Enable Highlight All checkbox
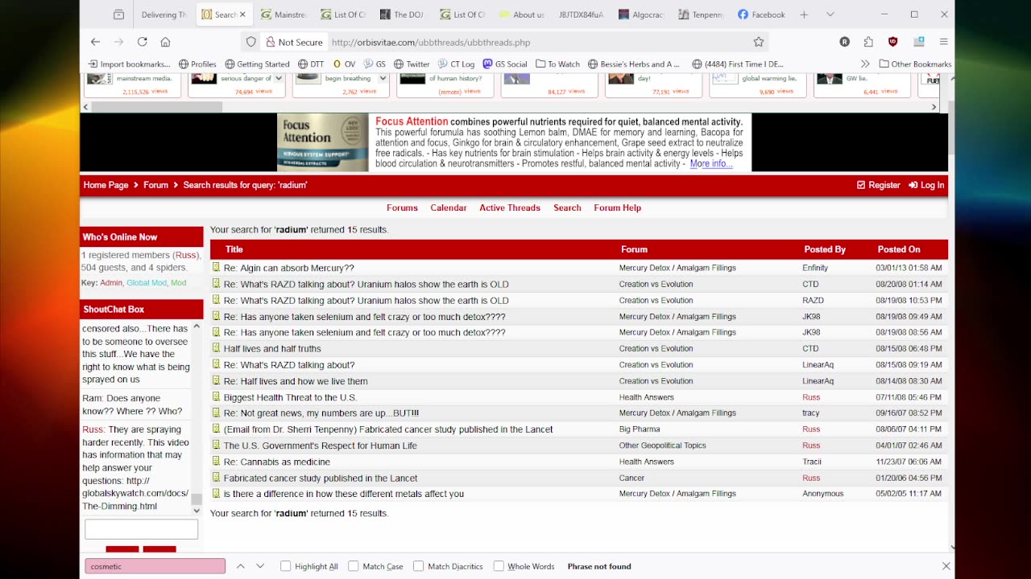Viewport: 1031px width, 579px height. [285, 566]
